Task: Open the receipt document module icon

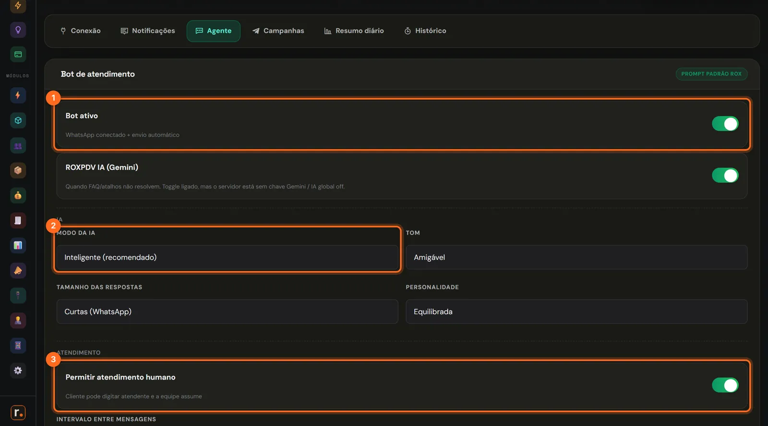Action: (18, 220)
